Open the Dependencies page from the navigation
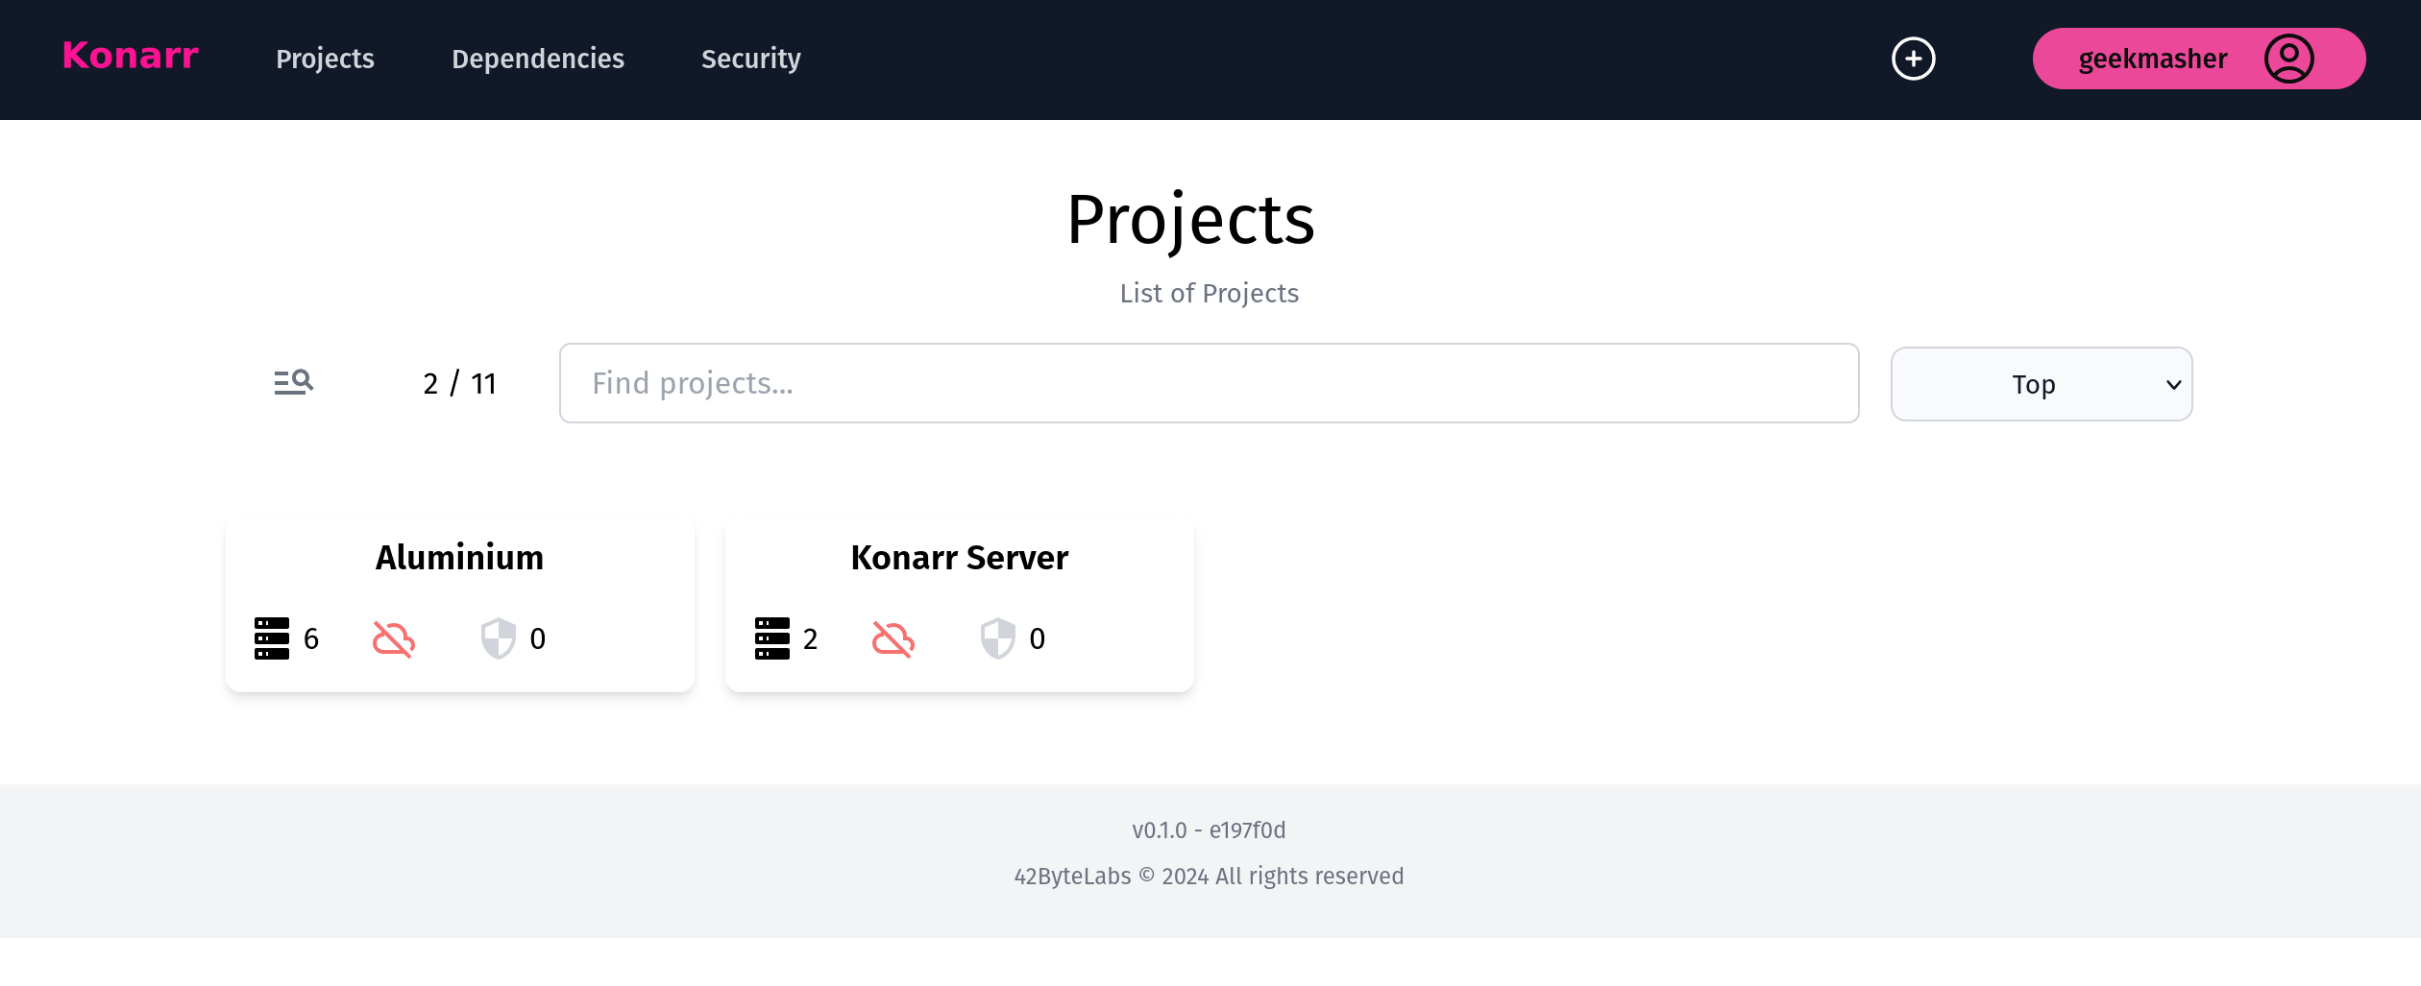Image resolution: width=2421 pixels, height=986 pixels. click(537, 59)
